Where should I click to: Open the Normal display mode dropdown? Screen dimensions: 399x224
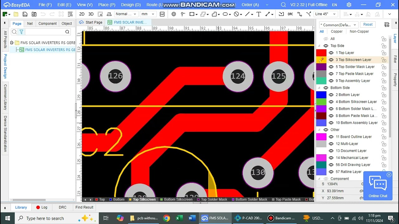(x=126, y=14)
